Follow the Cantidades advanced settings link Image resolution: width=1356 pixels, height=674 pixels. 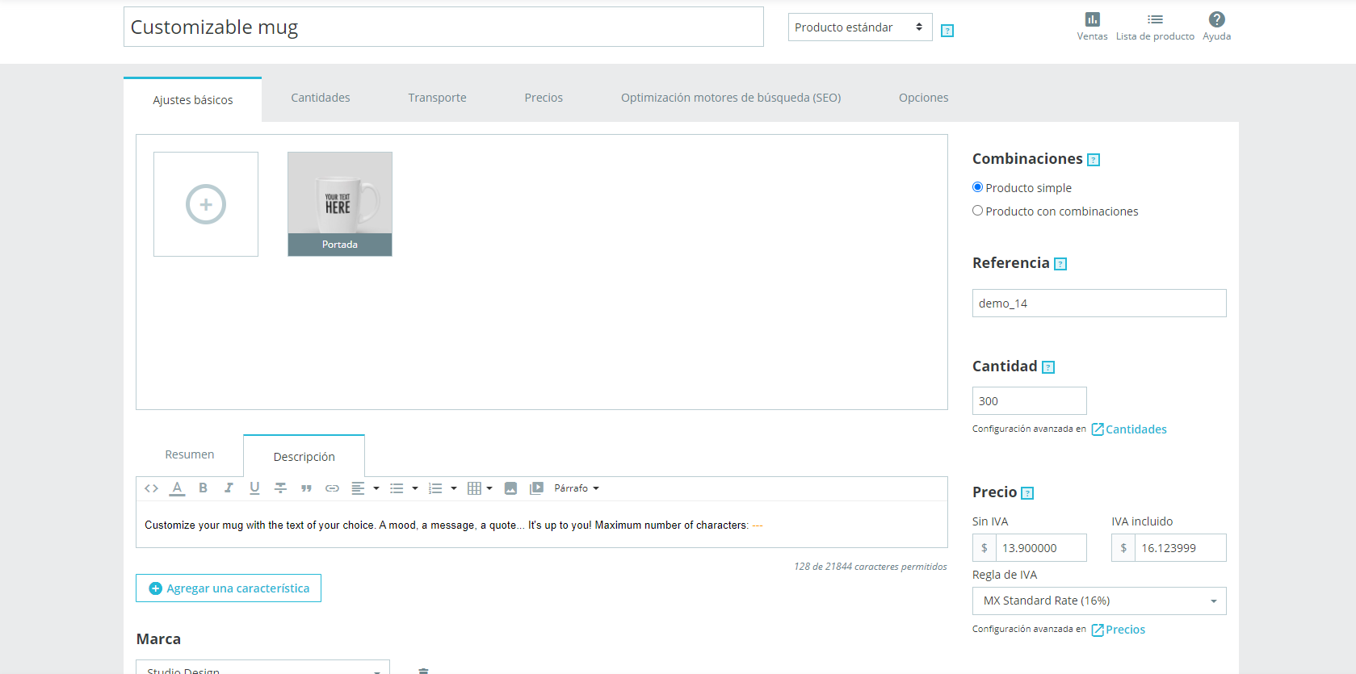tap(1129, 429)
